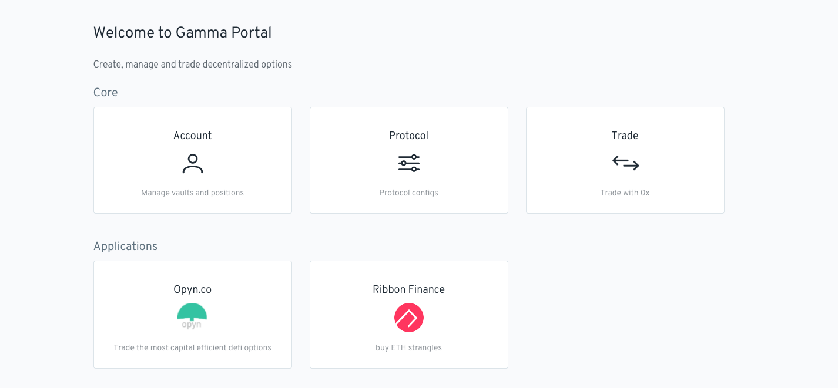
Task: Open the Protocol card title
Action: click(x=408, y=136)
